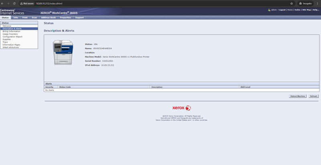Screen dimensions: 321x165
Task: Click the Serial Number value
Action: 108,61
